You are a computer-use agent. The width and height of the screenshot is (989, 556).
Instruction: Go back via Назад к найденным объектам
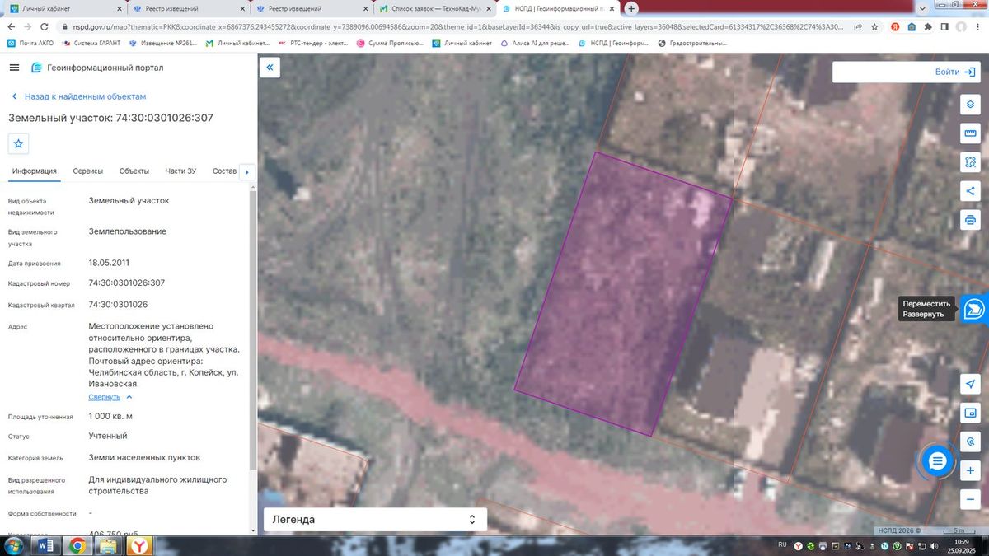[78, 96]
